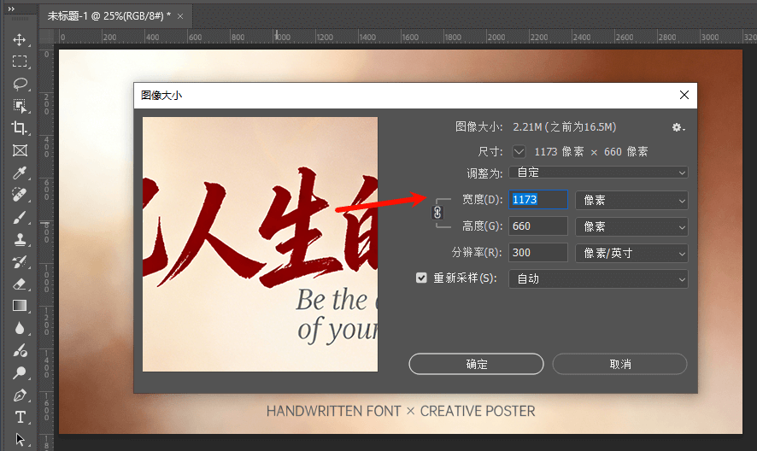Select the Horizontal Type tool
This screenshot has width=757, height=451.
(20, 417)
